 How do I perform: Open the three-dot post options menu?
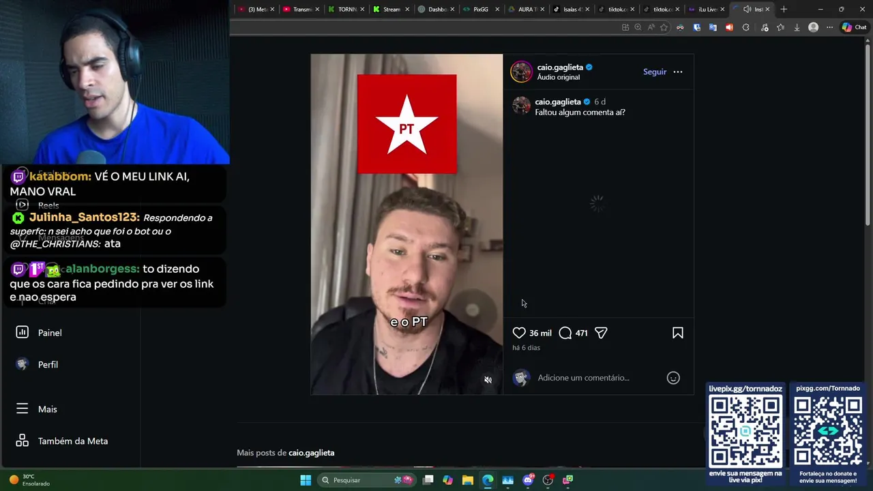click(678, 72)
